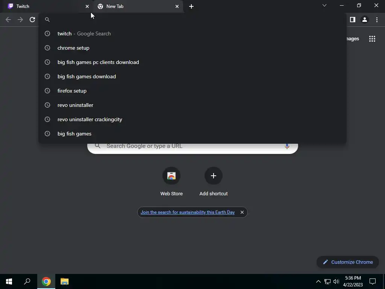Click the Add shortcut button
This screenshot has height=289, width=385.
(x=214, y=182)
